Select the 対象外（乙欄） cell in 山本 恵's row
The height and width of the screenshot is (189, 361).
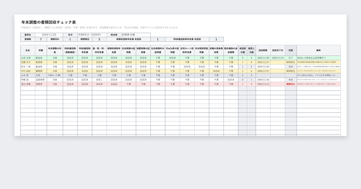pyautogui.click(x=55, y=75)
